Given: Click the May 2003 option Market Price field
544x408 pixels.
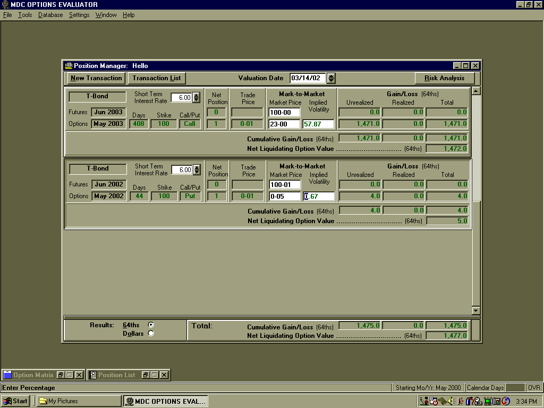Looking at the screenshot, I should (284, 124).
